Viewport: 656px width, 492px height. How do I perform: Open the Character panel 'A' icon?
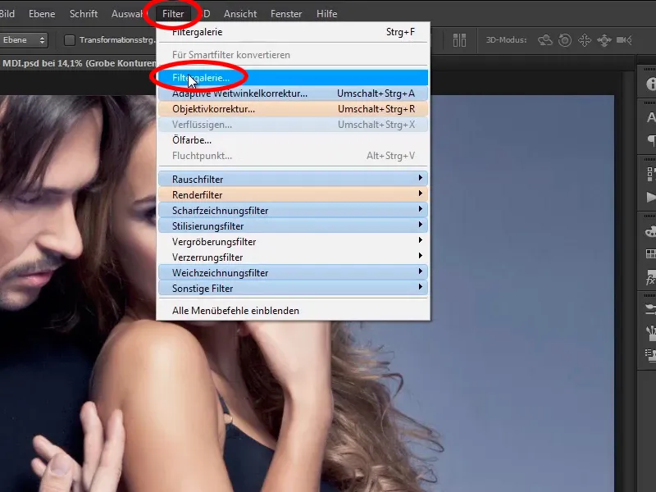coord(651,117)
